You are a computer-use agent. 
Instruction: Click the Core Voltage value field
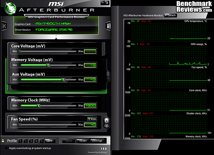pos(90,51)
